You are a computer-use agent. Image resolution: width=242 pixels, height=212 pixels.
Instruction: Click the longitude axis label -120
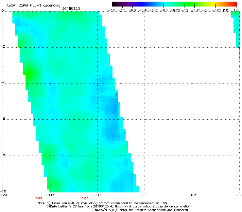[3, 195]
